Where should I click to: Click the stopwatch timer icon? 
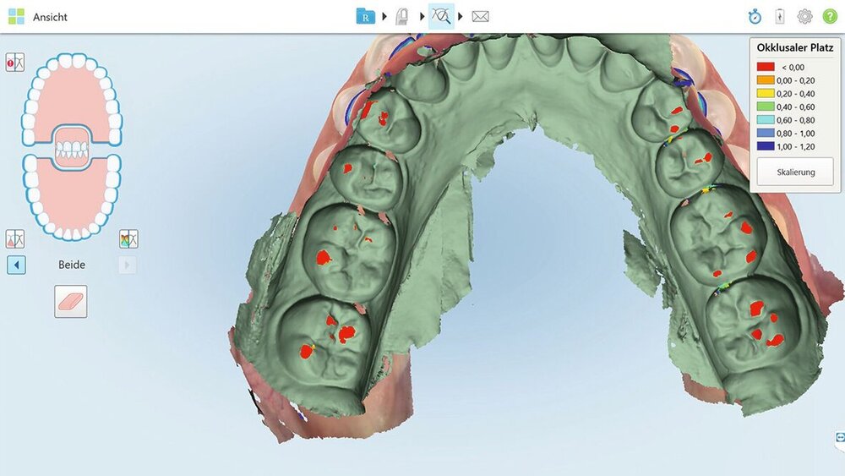[755, 16]
